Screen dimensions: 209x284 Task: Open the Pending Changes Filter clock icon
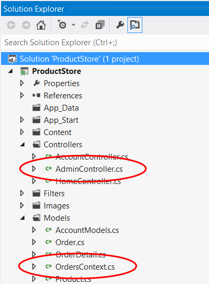click(x=62, y=24)
